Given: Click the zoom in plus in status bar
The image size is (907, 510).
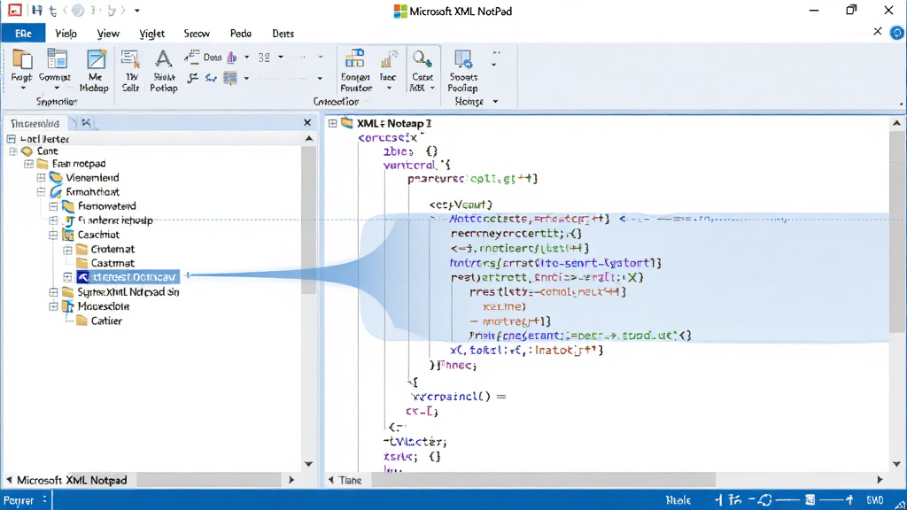Looking at the screenshot, I should point(849,499).
